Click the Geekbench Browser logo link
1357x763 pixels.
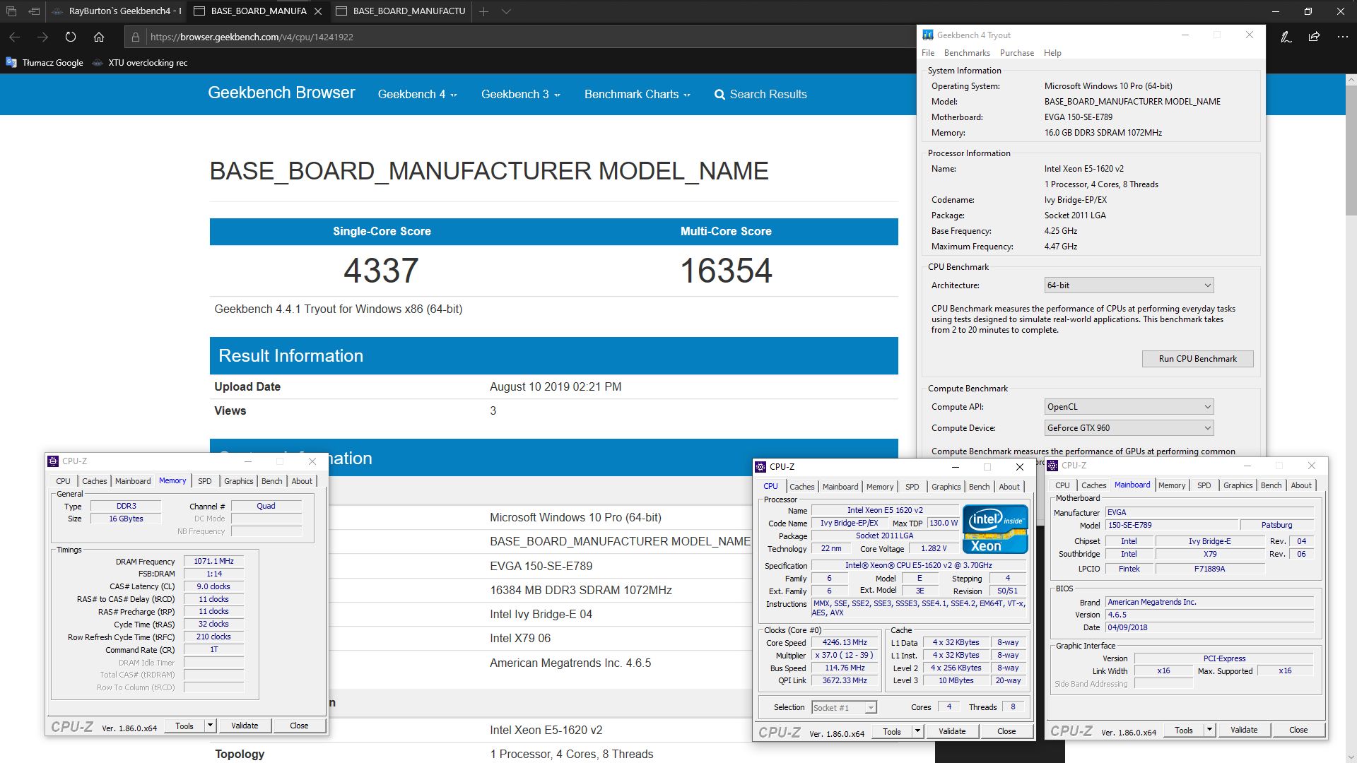point(281,93)
